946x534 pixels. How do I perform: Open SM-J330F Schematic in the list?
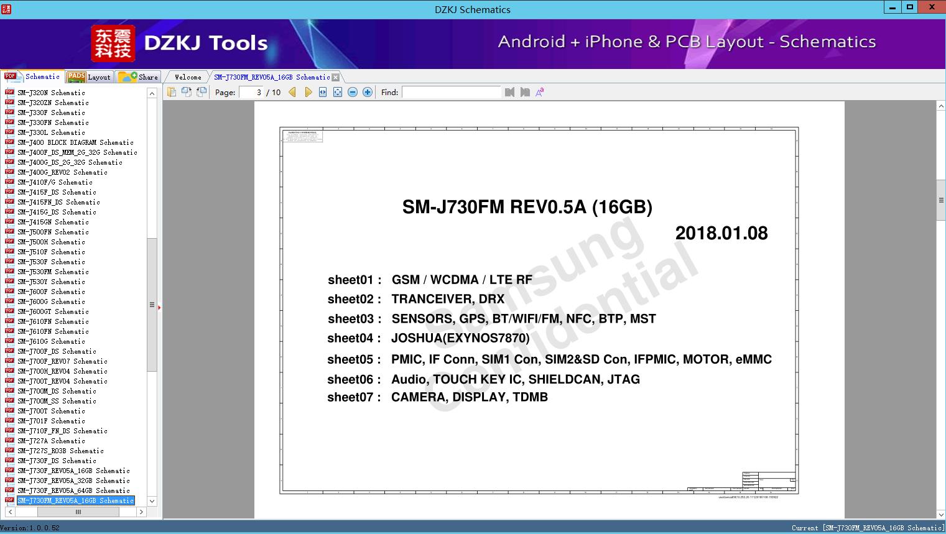coord(52,113)
